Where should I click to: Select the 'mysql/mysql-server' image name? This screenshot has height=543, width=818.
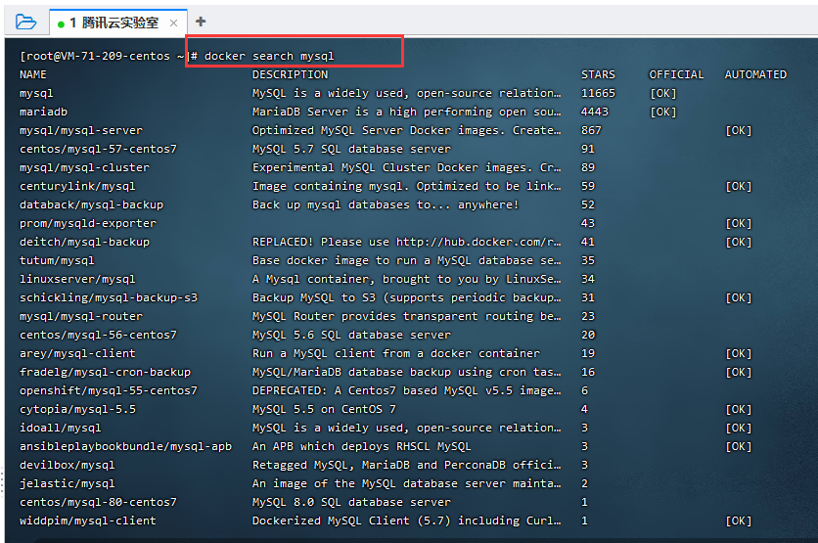[x=81, y=130]
